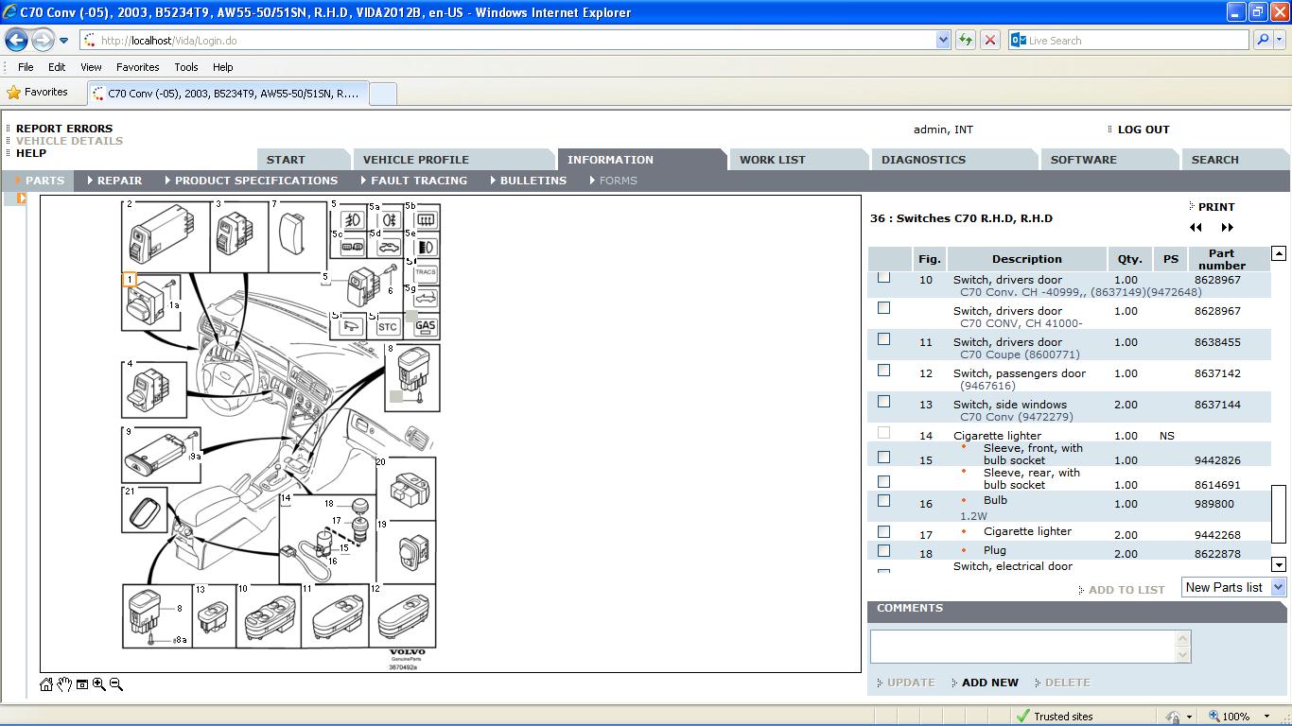Click the zoom in magnifier icon

pos(98,684)
